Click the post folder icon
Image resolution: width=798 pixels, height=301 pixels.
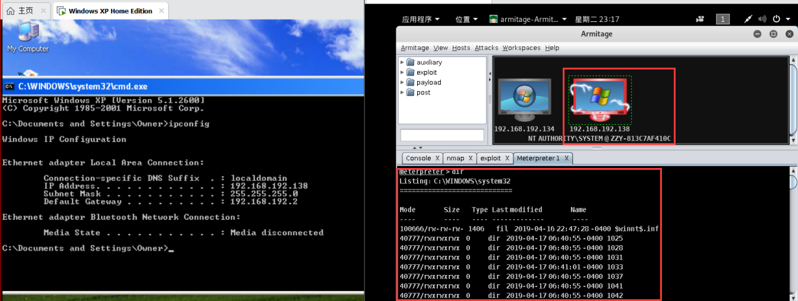411,93
